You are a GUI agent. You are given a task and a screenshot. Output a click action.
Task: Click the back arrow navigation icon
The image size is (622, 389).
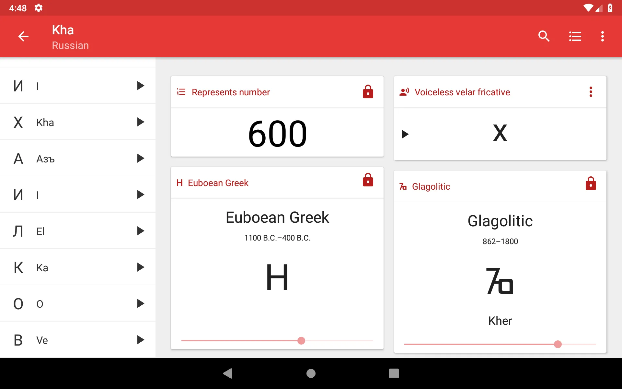click(x=23, y=36)
